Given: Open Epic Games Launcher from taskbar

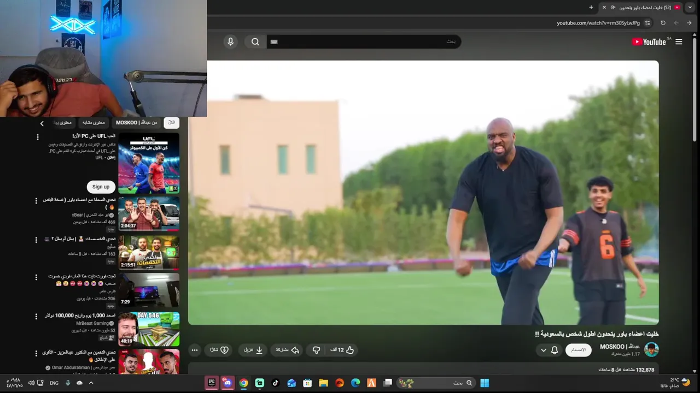Looking at the screenshot, I should [x=212, y=383].
